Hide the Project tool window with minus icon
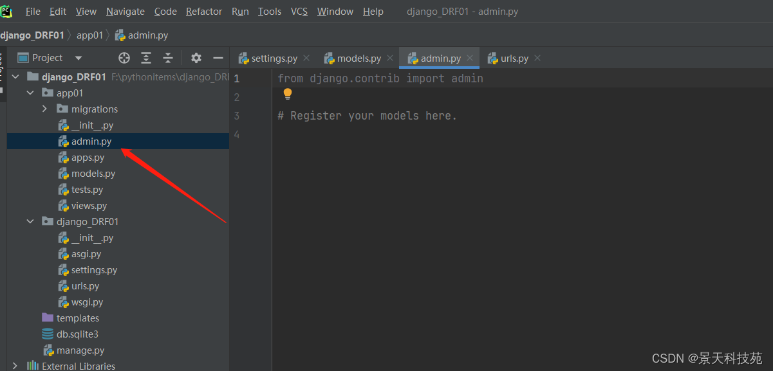 [218, 58]
